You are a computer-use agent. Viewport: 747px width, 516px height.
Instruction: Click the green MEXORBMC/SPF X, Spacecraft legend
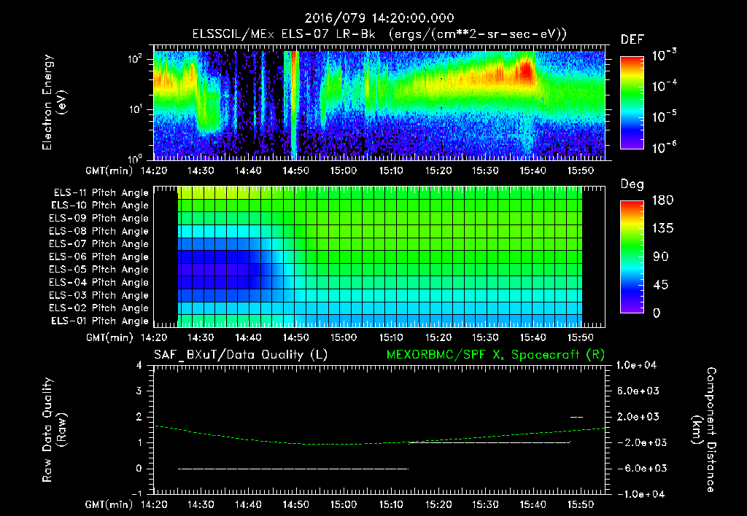(495, 355)
